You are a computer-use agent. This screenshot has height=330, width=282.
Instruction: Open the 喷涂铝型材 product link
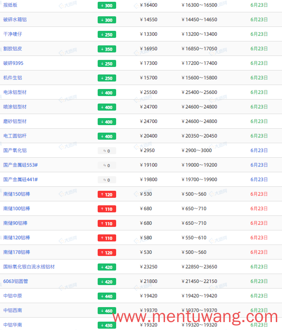click(15, 107)
